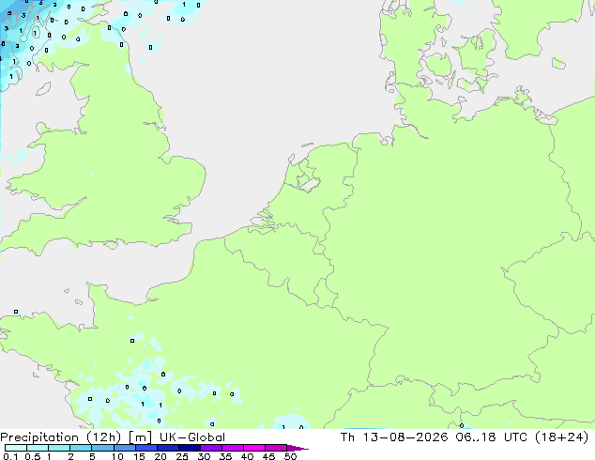This screenshot has height=460, width=595.
Task: Click the 'Th 13-08-2026' date text
Action: [394, 437]
